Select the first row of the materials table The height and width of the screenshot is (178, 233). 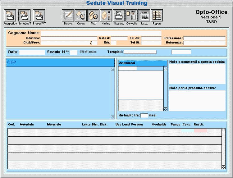[x=115, y=132]
